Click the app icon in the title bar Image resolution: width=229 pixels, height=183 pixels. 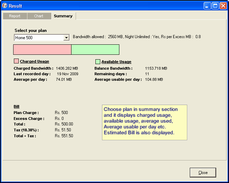coord(5,6)
